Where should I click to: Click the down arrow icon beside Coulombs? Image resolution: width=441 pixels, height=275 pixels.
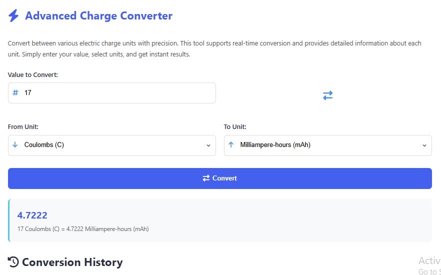15,145
